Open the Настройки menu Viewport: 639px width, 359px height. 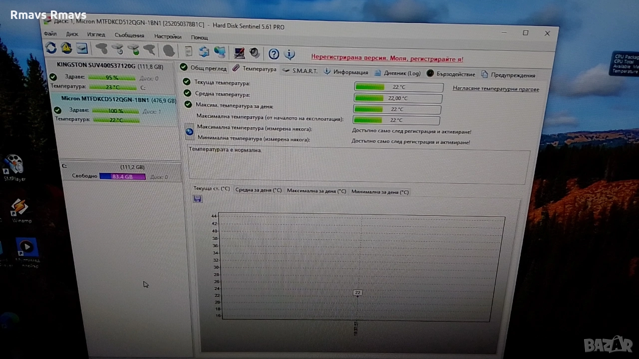tap(167, 36)
